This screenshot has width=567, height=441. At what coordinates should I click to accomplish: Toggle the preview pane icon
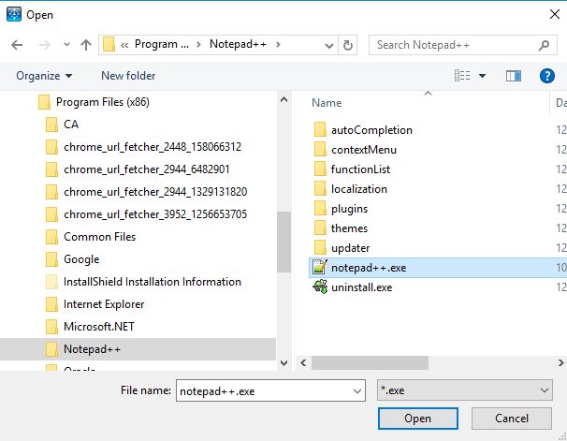point(514,76)
